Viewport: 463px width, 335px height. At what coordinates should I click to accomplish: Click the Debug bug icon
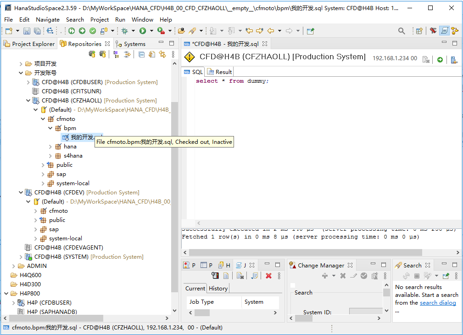pyautogui.click(x=125, y=31)
